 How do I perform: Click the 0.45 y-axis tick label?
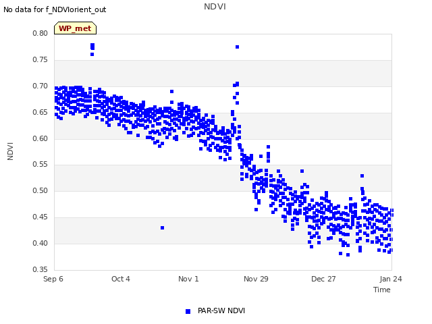pos(40,217)
